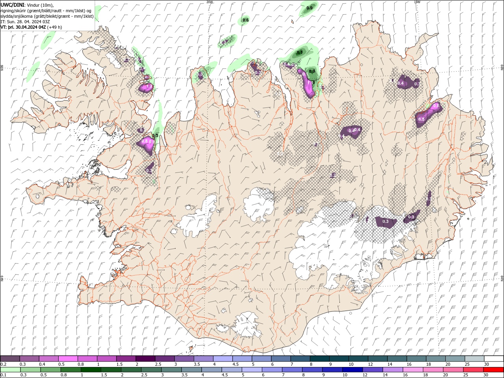
Task: Click the 'IT: Sun. 28. 04. 2024 03Z' line
Action: 25,22
